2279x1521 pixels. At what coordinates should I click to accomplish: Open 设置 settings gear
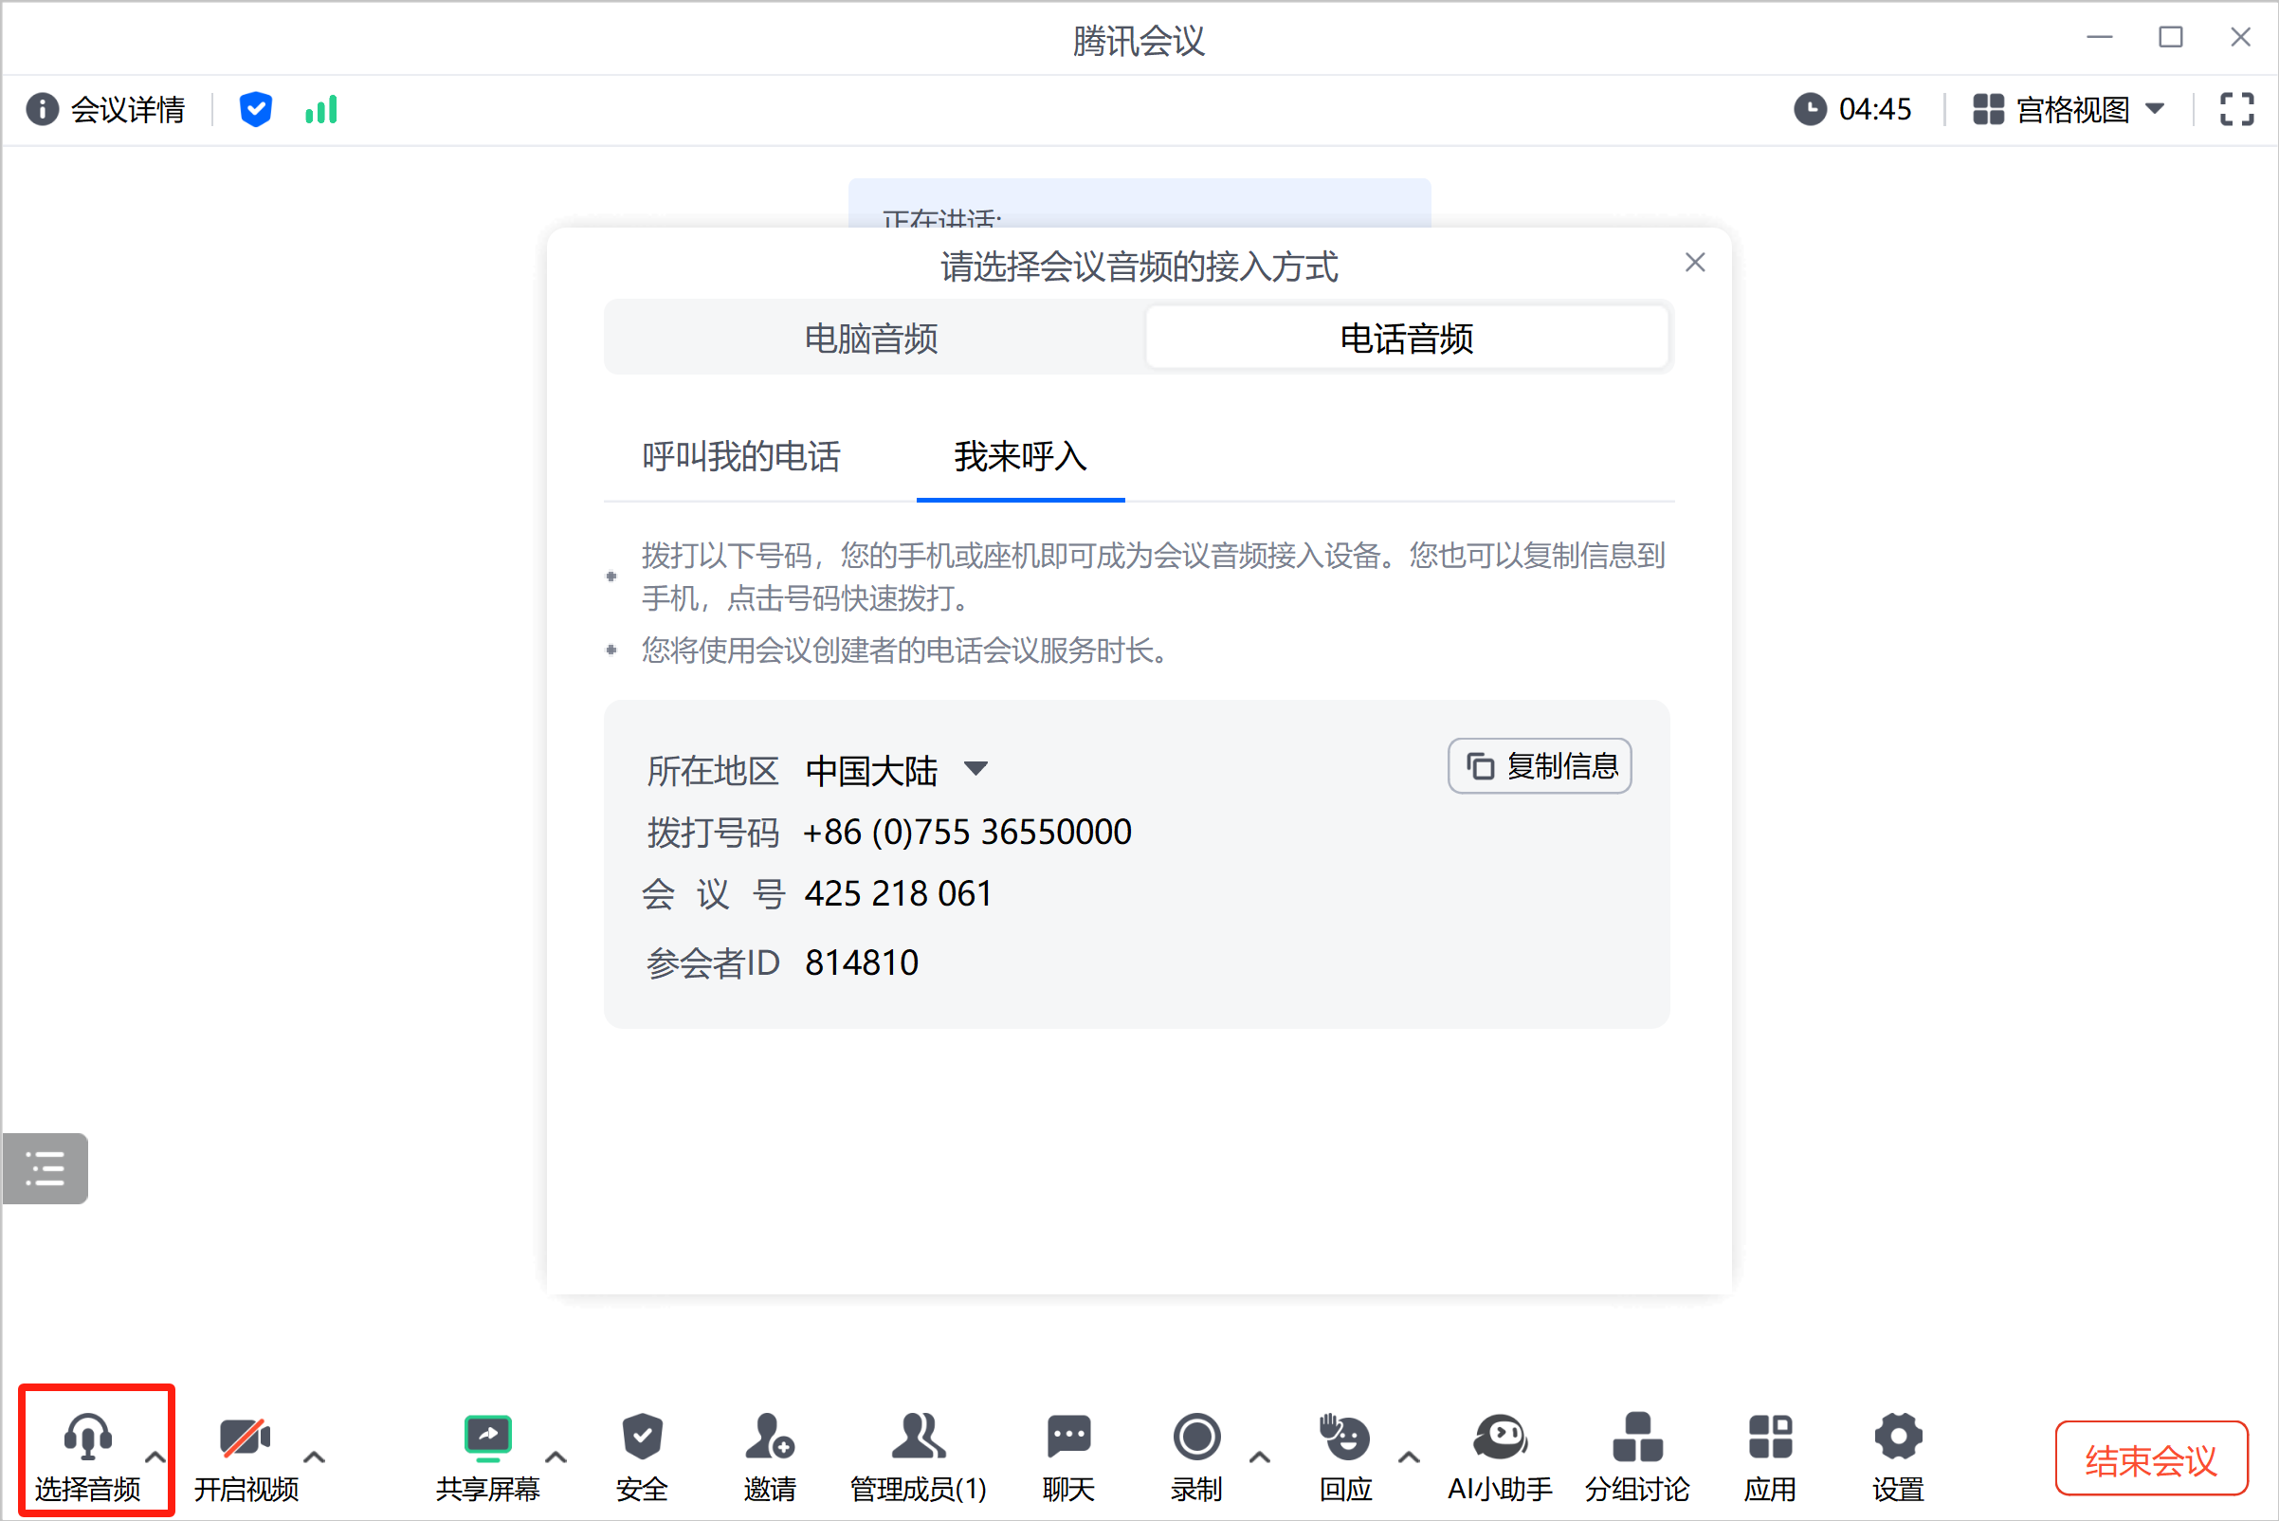point(1898,1458)
